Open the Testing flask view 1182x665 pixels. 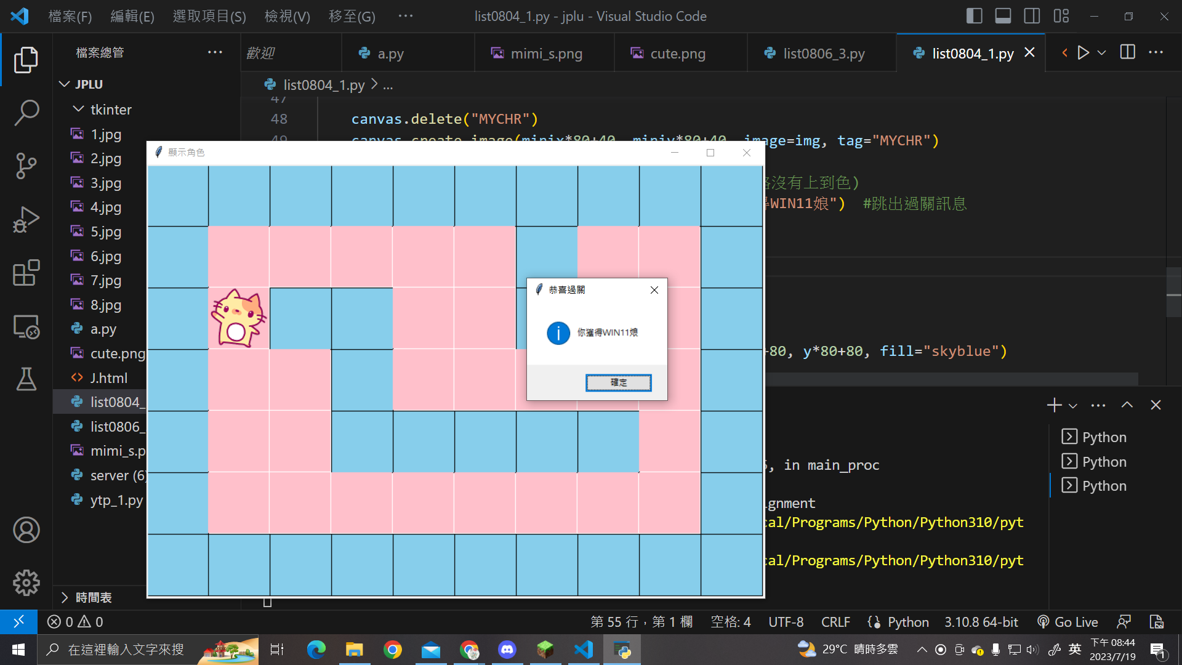click(x=26, y=379)
